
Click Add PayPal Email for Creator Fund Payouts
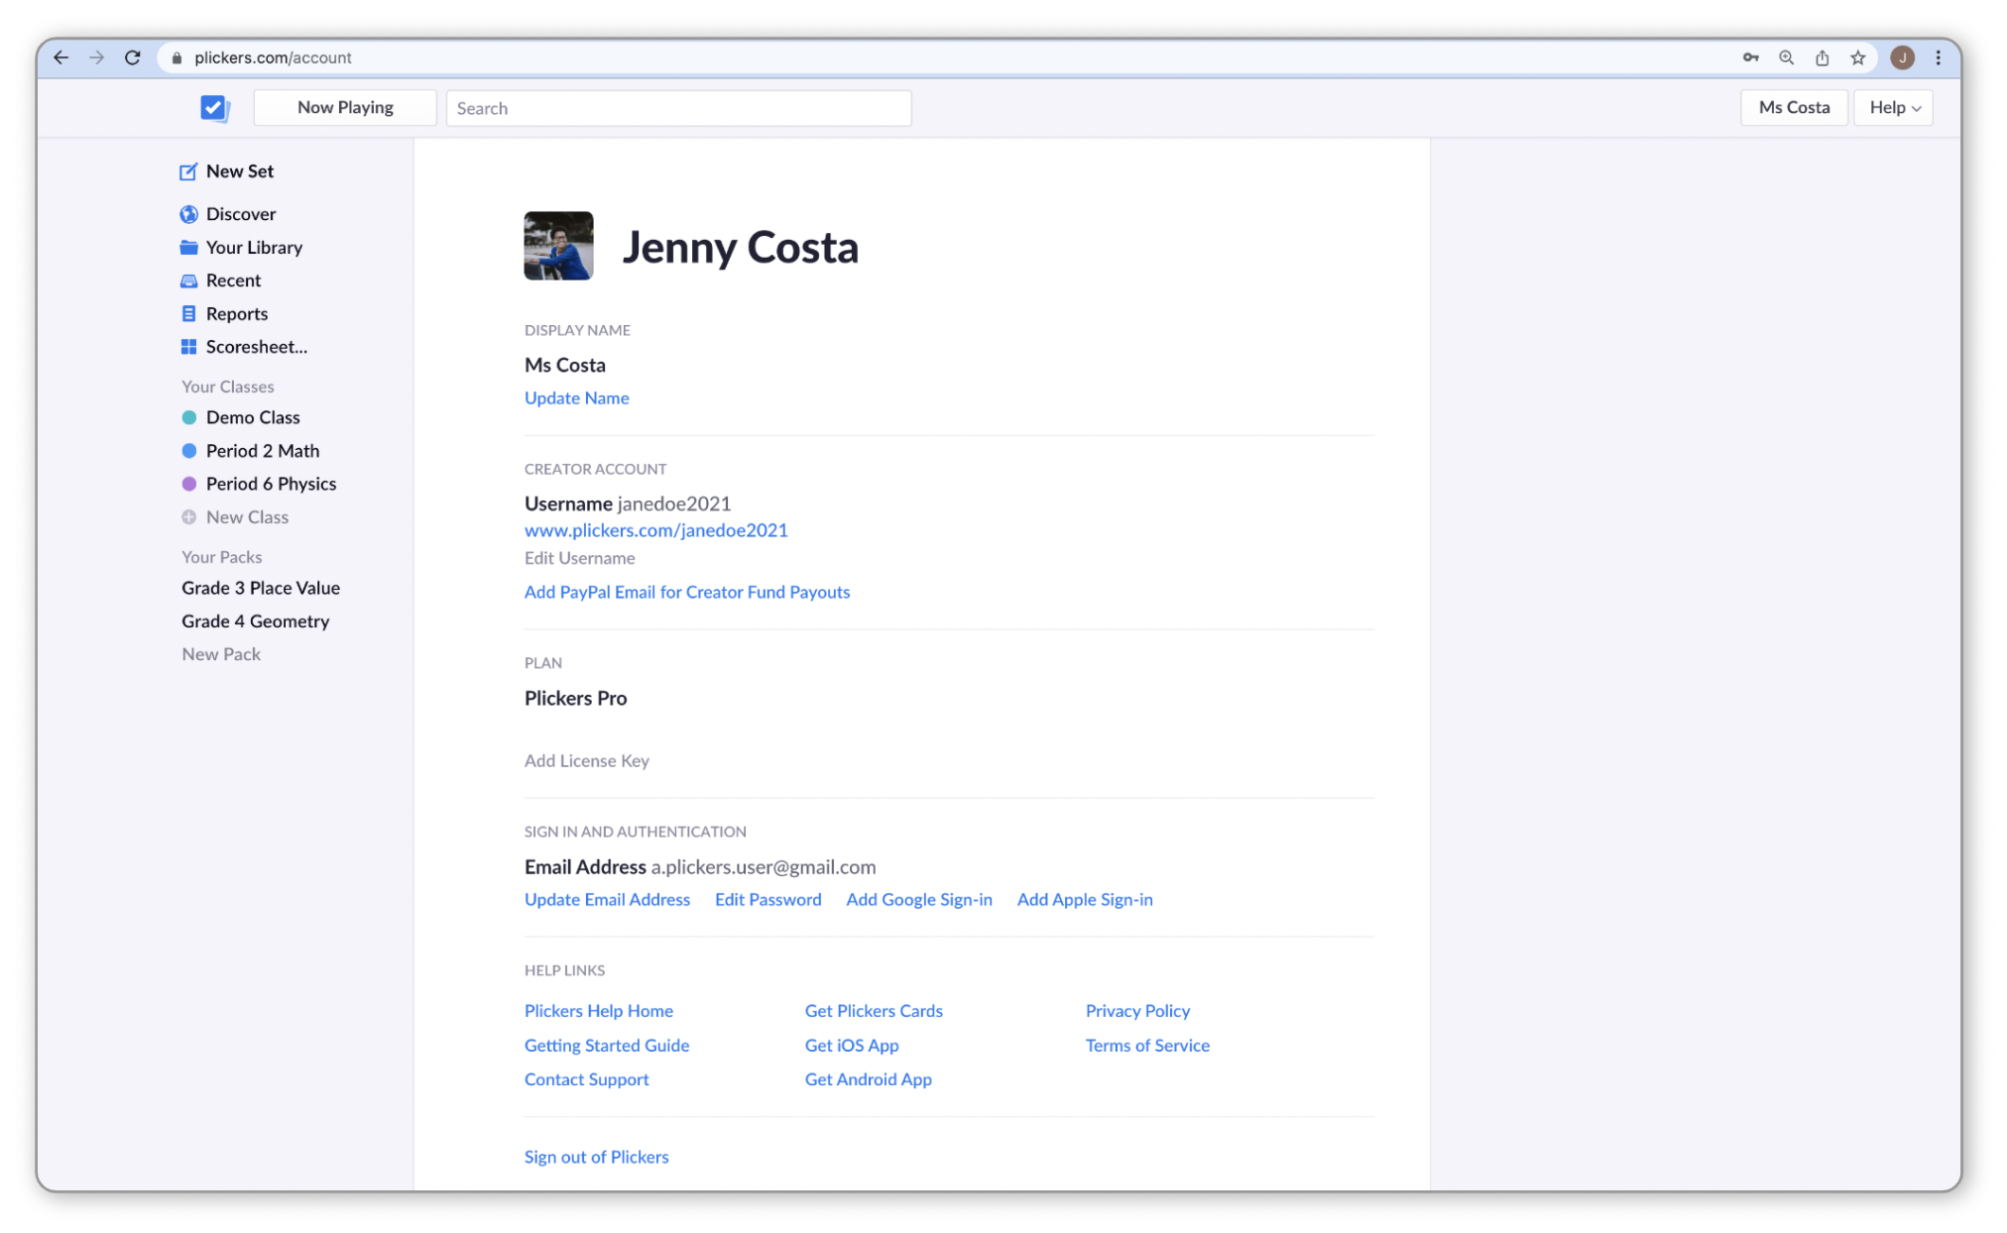coord(687,592)
